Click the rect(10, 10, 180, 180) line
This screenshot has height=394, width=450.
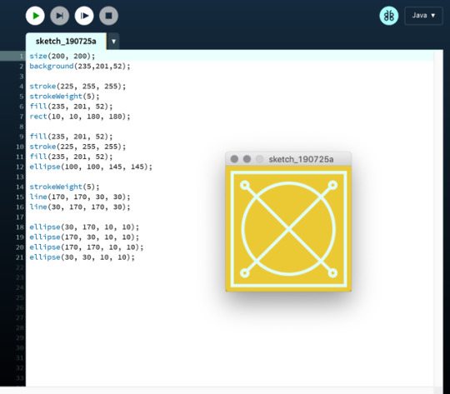pyautogui.click(x=80, y=117)
